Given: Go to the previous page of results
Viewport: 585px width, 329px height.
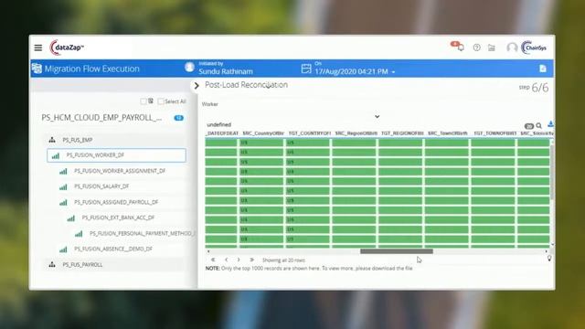Looking at the screenshot, I should (x=226, y=260).
